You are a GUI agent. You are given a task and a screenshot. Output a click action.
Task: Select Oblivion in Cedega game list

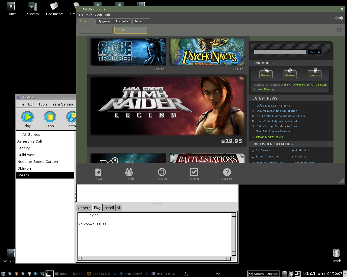[45, 168]
